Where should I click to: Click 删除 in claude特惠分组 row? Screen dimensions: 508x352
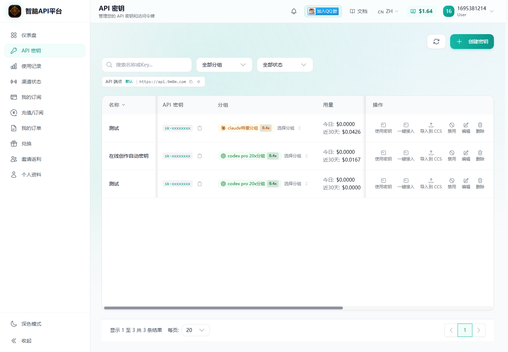tap(480, 128)
